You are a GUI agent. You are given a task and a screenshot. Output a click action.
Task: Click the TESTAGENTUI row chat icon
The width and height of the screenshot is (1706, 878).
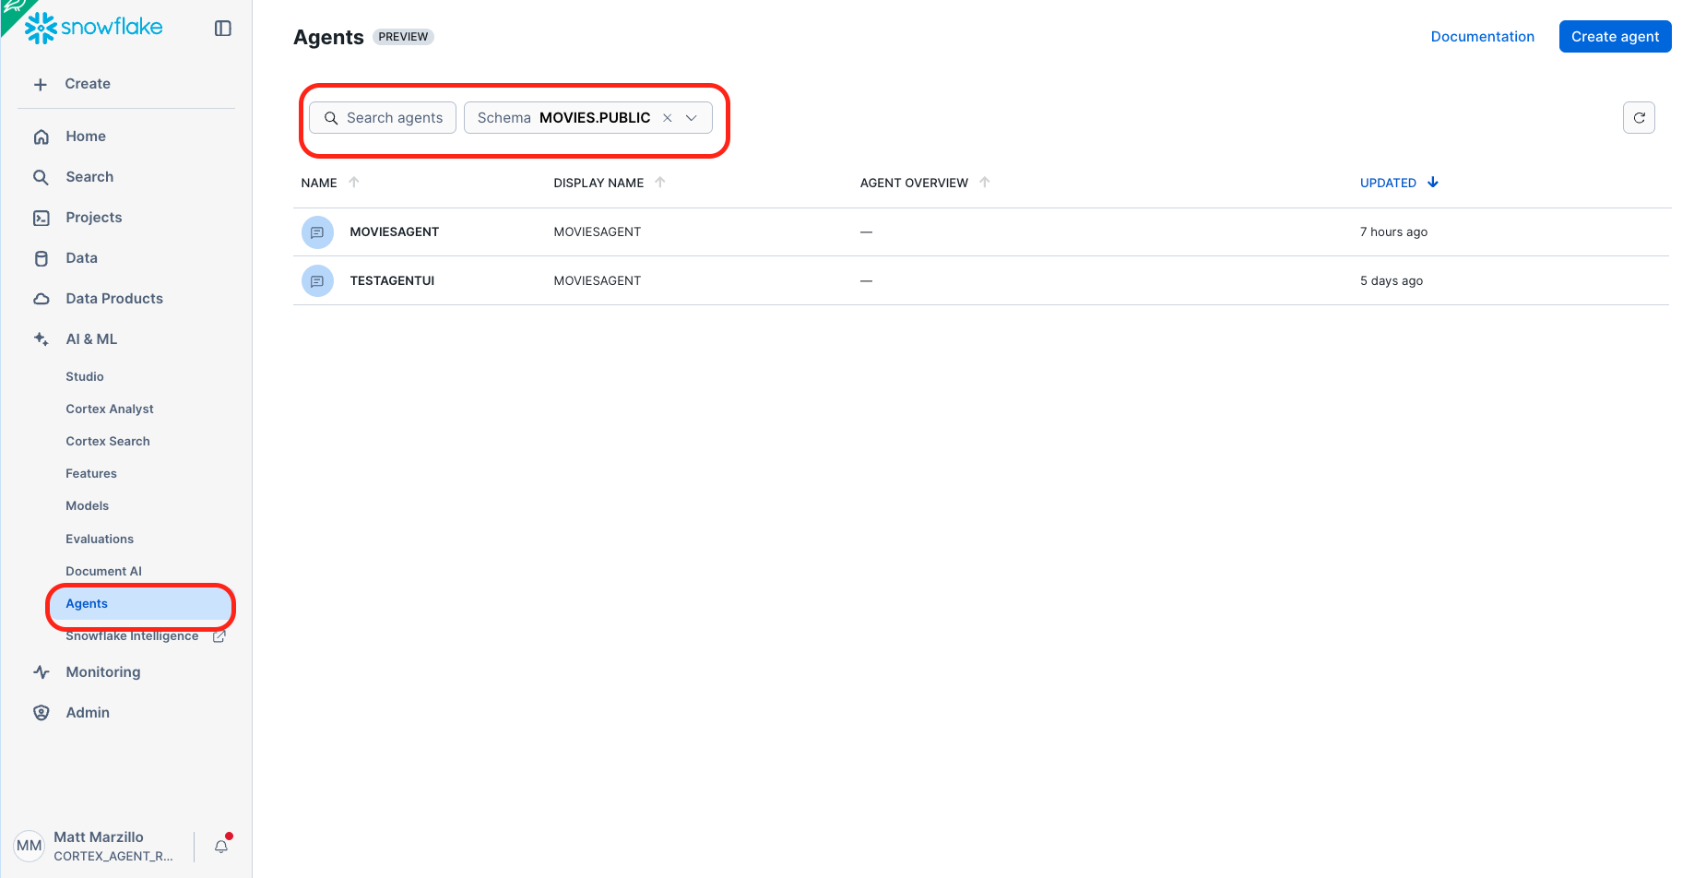tap(317, 281)
